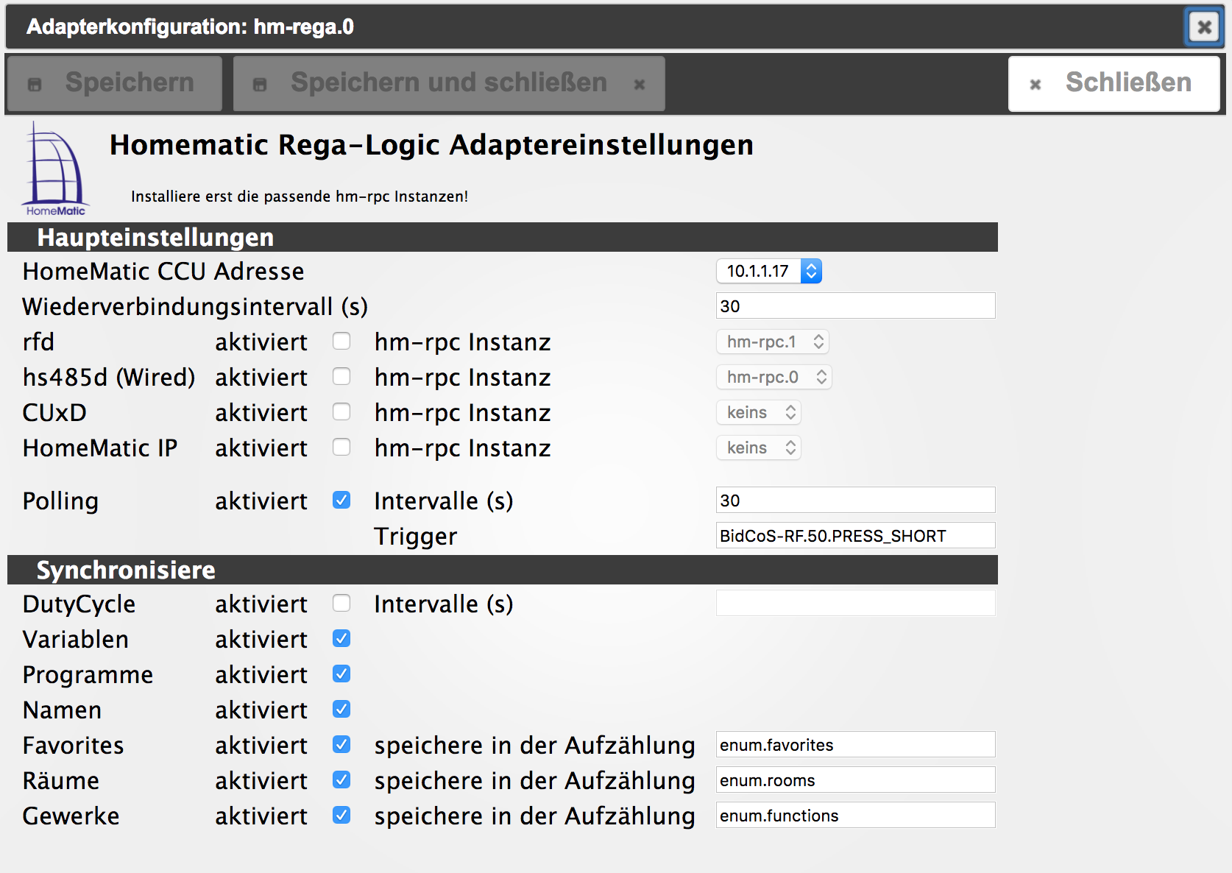This screenshot has width=1232, height=873.
Task: Enable the rfd aktiviert checkbox
Action: pos(341,341)
